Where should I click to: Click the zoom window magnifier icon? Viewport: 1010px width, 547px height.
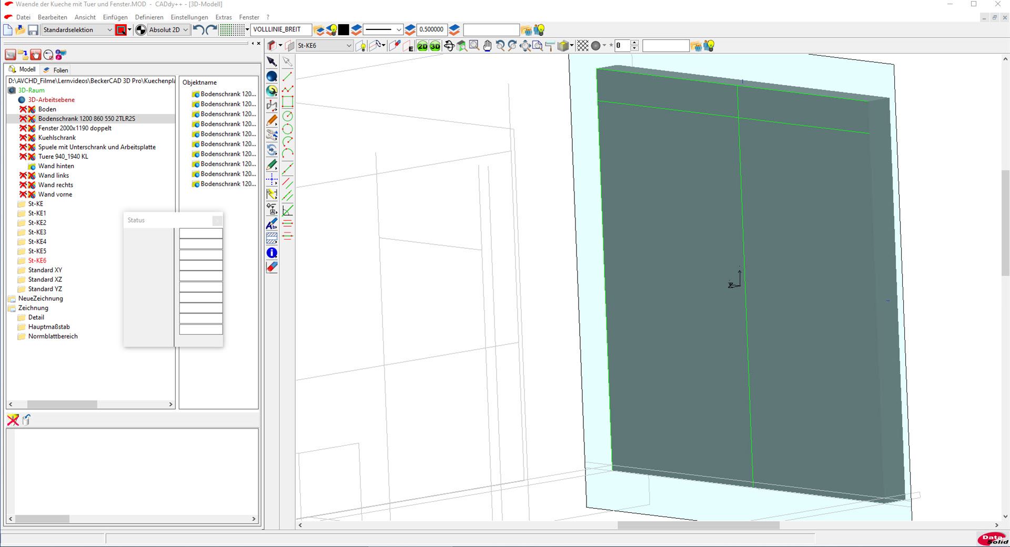[x=474, y=46]
